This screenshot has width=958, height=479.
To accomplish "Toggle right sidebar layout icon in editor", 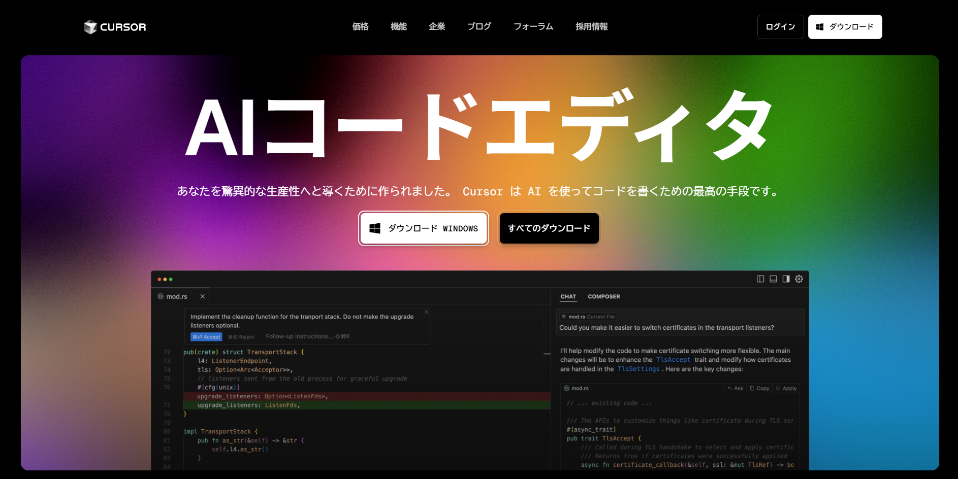I will (786, 279).
